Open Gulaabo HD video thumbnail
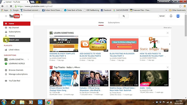Image resolution: width=187 pixels, height=105 pixels. click(94, 78)
